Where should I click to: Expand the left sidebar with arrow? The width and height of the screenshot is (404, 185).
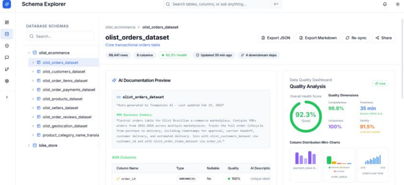7,97
